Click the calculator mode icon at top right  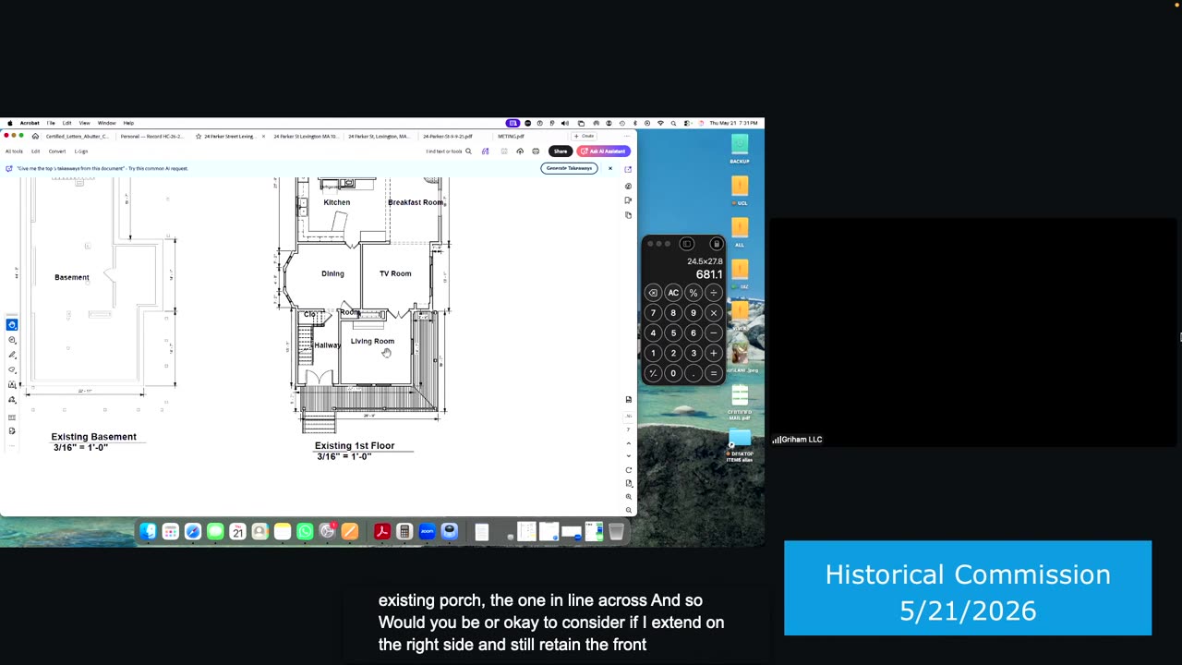coord(717,244)
